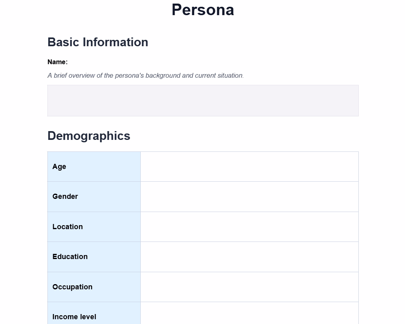Click the empty Income level value cell
405x324 pixels.
click(x=250, y=313)
